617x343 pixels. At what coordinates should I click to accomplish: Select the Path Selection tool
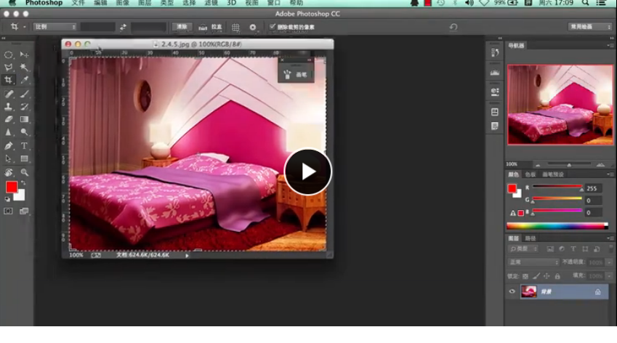pos(8,159)
